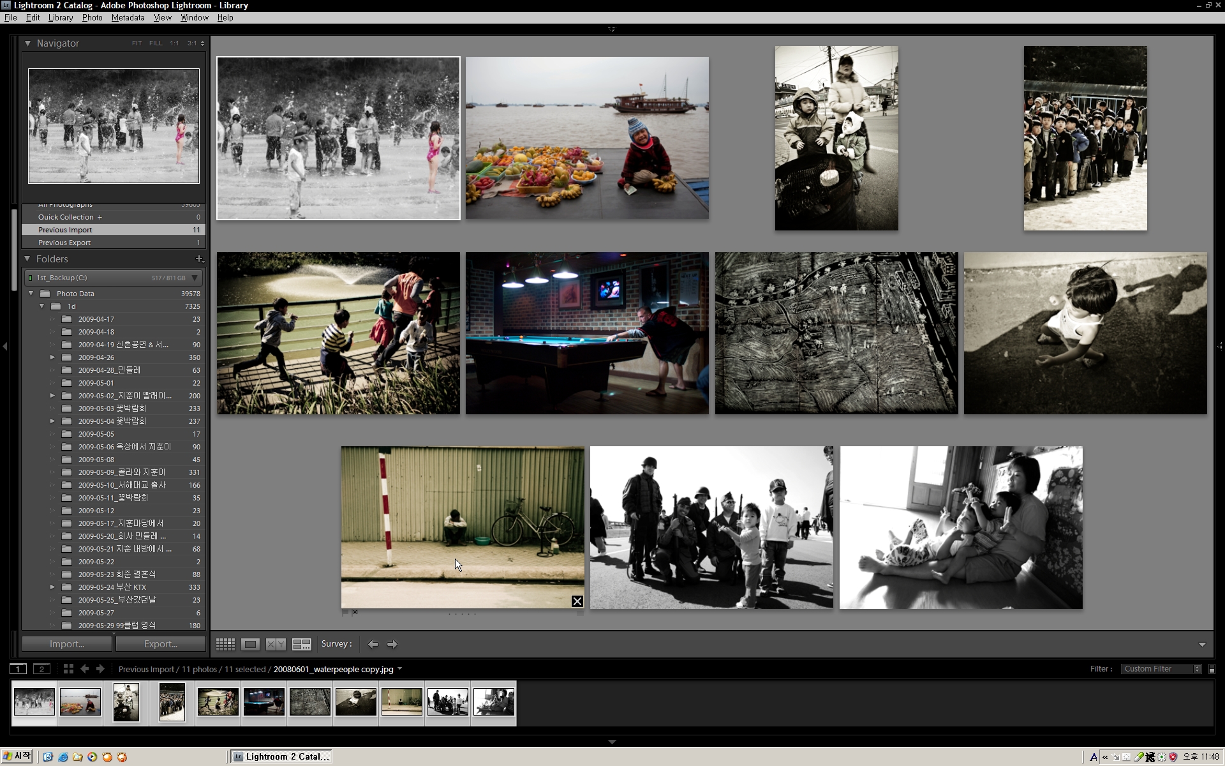This screenshot has width=1225, height=766.
Task: Collapse the left panel group arrow
Action: click(x=5, y=346)
